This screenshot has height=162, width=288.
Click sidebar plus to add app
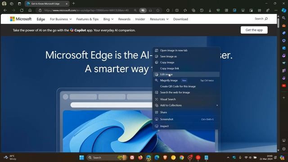click(x=284, y=98)
